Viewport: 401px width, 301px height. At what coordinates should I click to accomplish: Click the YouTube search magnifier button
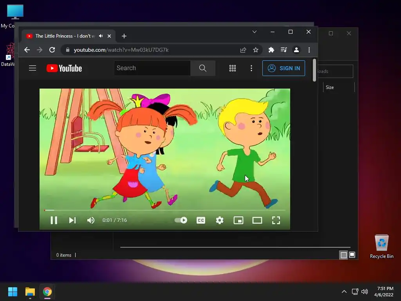tap(203, 68)
